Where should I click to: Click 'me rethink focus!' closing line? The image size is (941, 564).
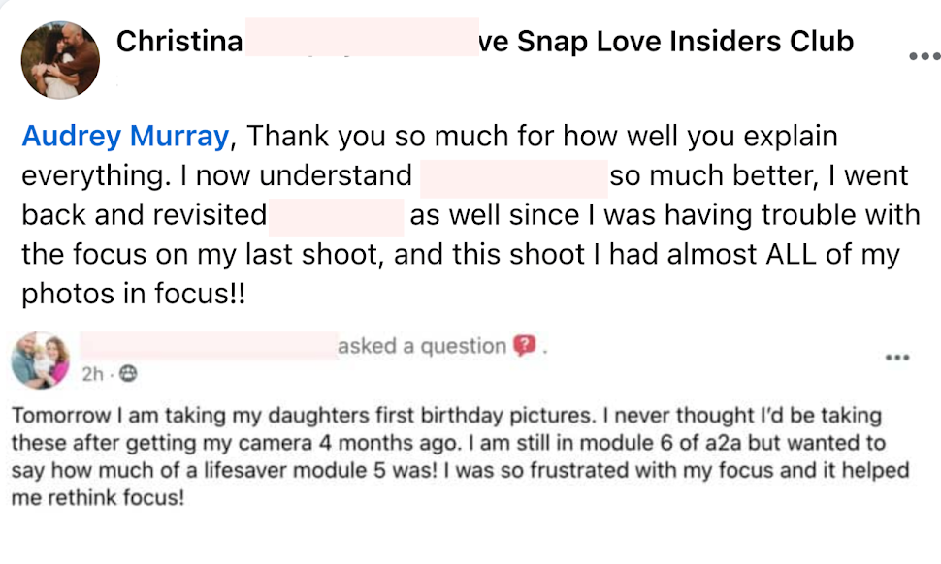(97, 499)
